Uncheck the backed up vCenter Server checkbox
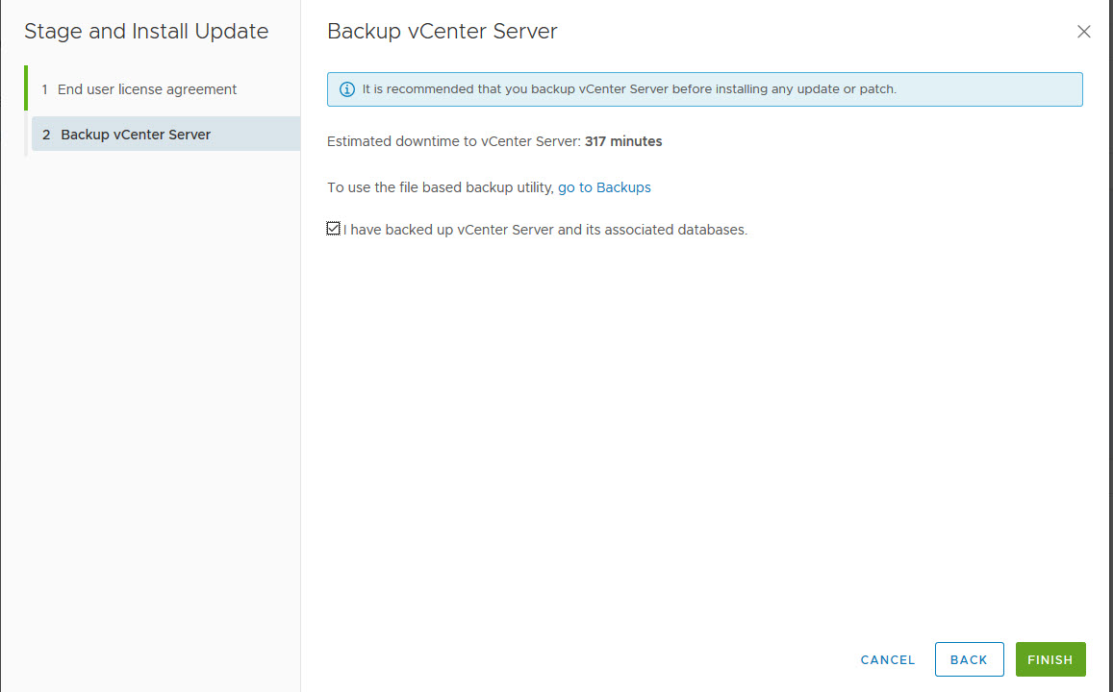 [x=334, y=229]
